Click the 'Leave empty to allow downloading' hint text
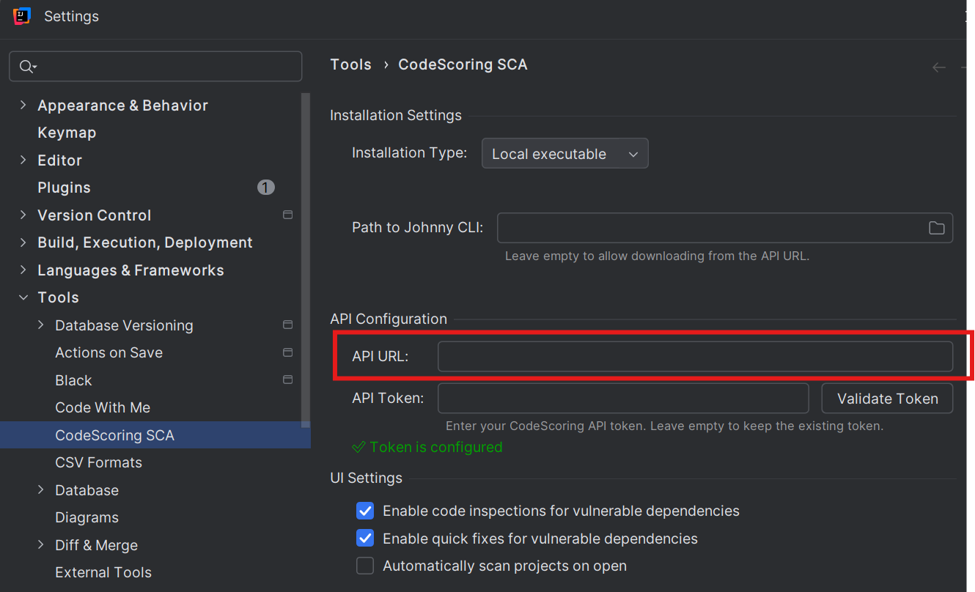 (x=657, y=256)
